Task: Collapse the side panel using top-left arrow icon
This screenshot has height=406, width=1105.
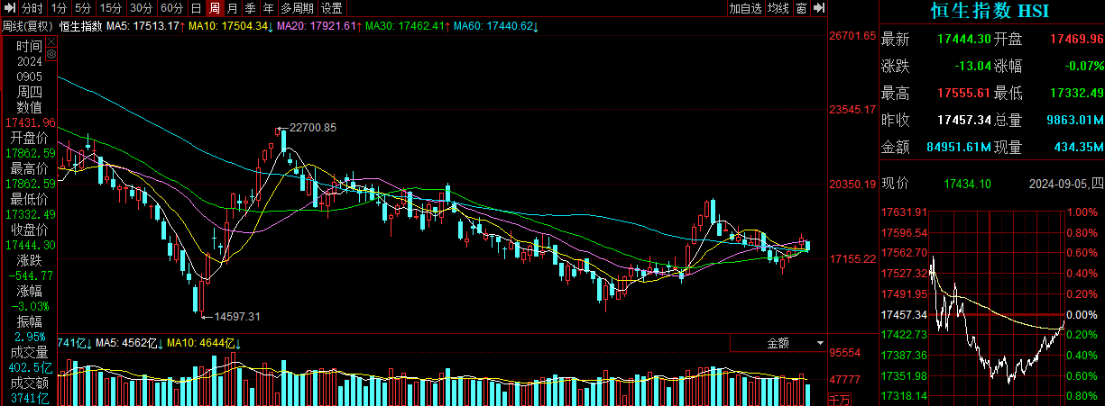Action: coord(10,8)
